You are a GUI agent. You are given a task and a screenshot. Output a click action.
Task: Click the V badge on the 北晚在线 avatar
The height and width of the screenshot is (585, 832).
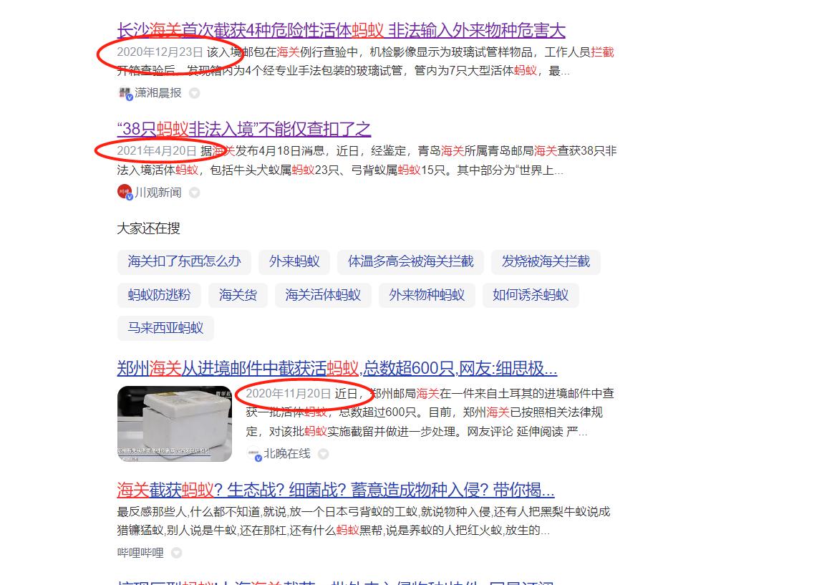(258, 458)
